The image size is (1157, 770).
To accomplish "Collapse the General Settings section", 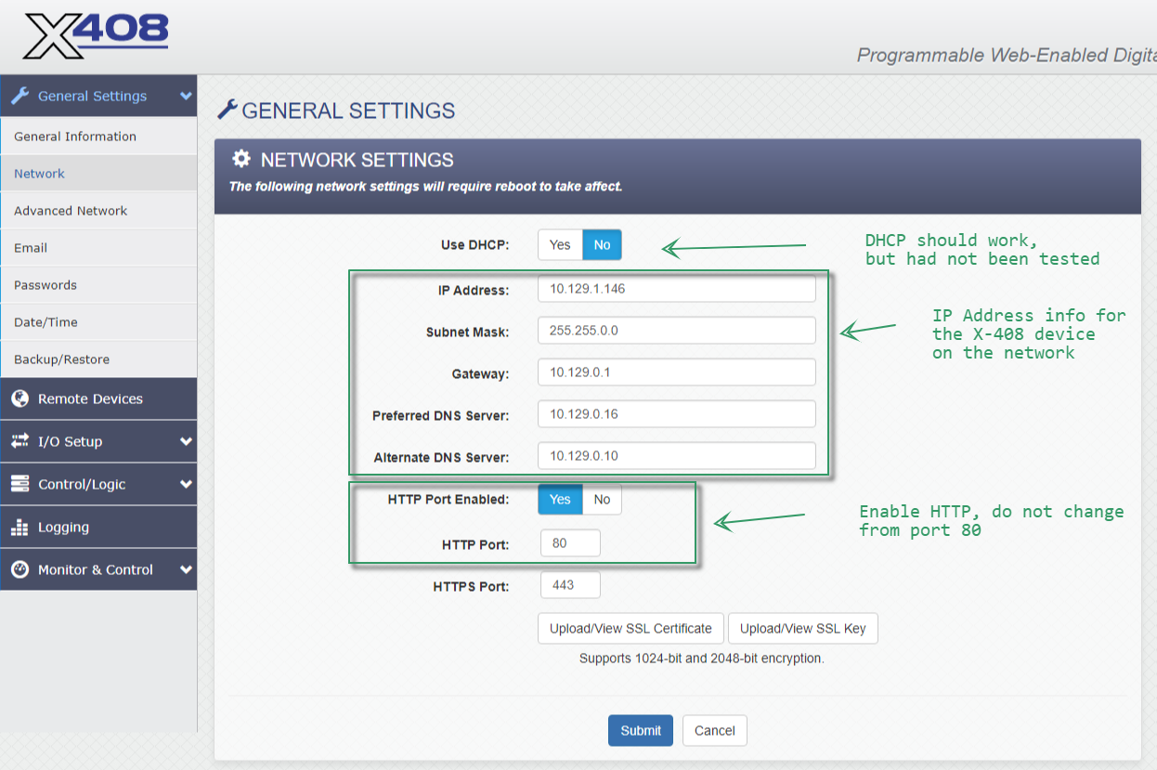I will click(x=97, y=96).
